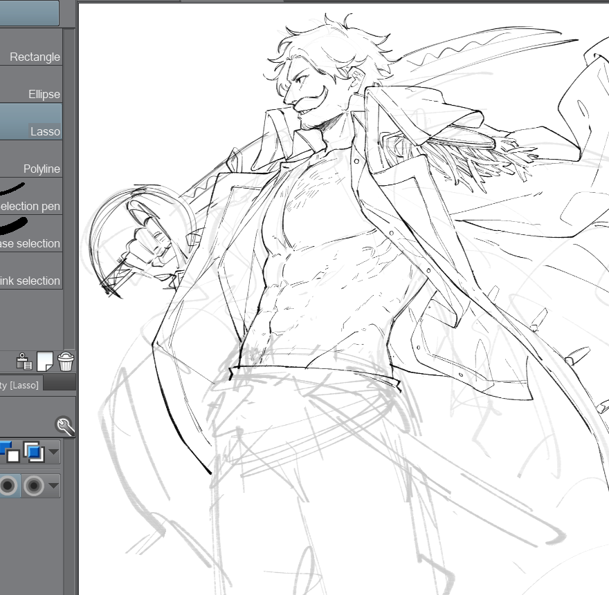Screen dimensions: 609x595
Task: Choose the Ellipse selection sub tool
Action: coord(31,84)
